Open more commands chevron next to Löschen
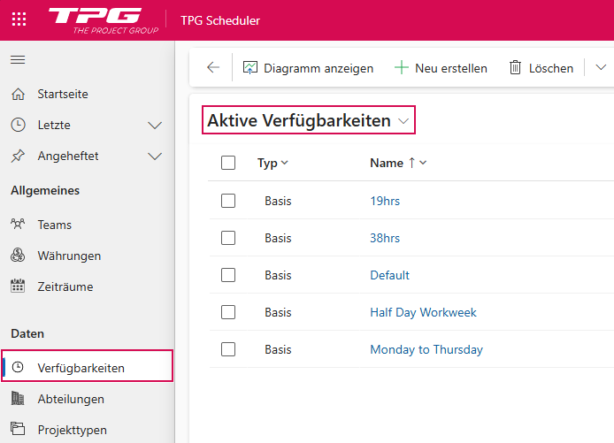This screenshot has height=443, width=614. (601, 67)
